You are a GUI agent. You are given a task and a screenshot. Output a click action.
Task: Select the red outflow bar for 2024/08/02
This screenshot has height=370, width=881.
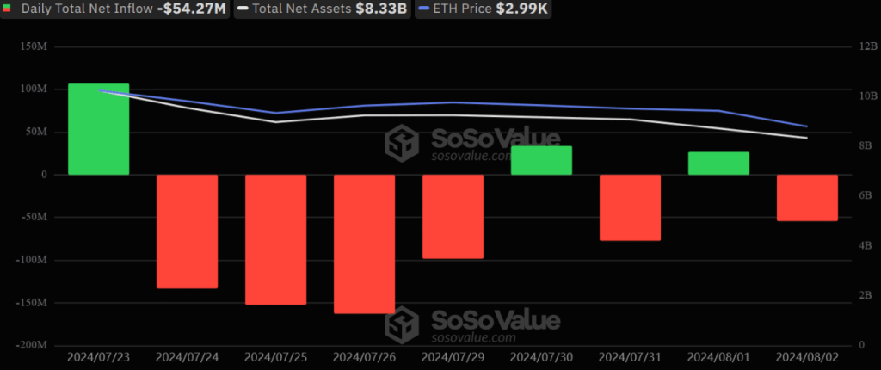click(x=807, y=198)
